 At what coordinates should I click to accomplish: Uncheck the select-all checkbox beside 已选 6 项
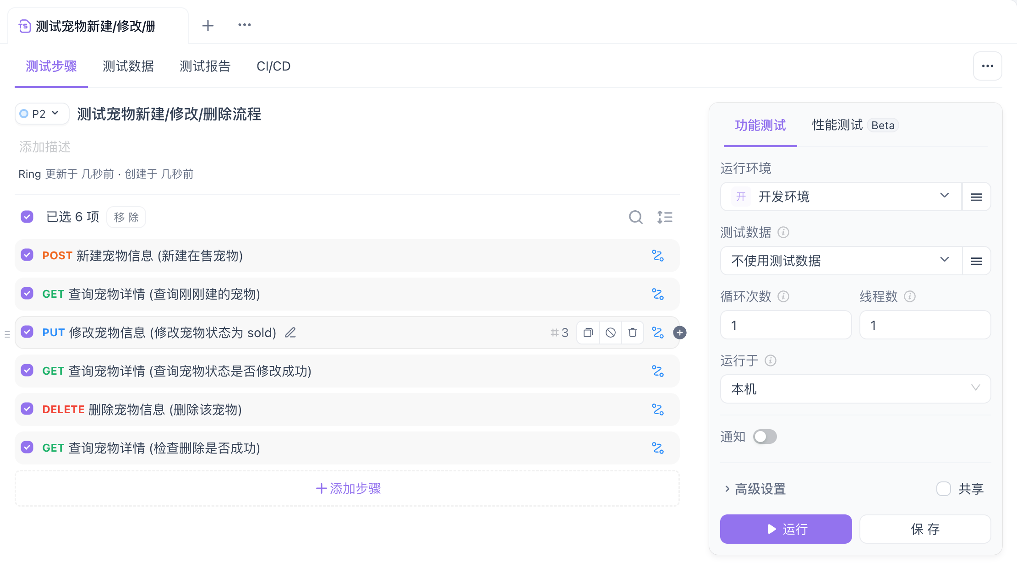pos(27,217)
